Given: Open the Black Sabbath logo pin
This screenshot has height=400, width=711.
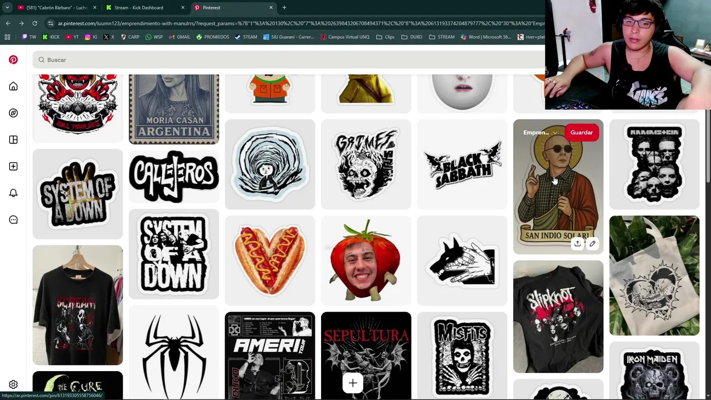Looking at the screenshot, I should (x=462, y=164).
